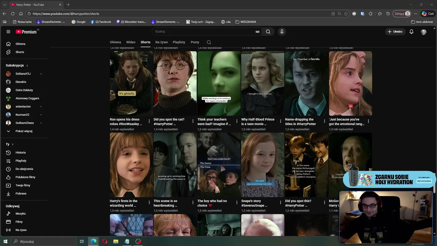
Task: Open options menu for 'Snape's story' short
Action: (x=281, y=203)
